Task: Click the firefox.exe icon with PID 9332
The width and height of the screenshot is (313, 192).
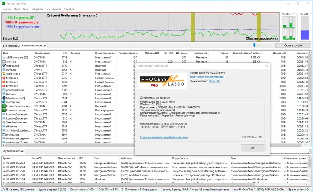Action: [x=4, y=78]
